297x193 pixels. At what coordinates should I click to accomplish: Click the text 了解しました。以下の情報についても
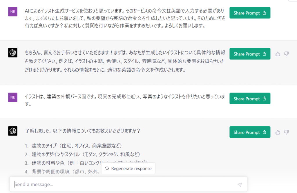click(83, 131)
